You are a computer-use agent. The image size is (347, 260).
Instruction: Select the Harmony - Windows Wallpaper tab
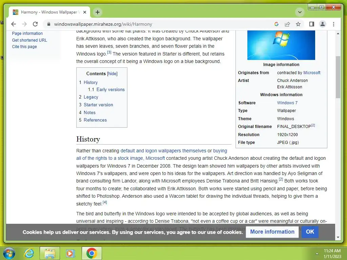(49, 12)
